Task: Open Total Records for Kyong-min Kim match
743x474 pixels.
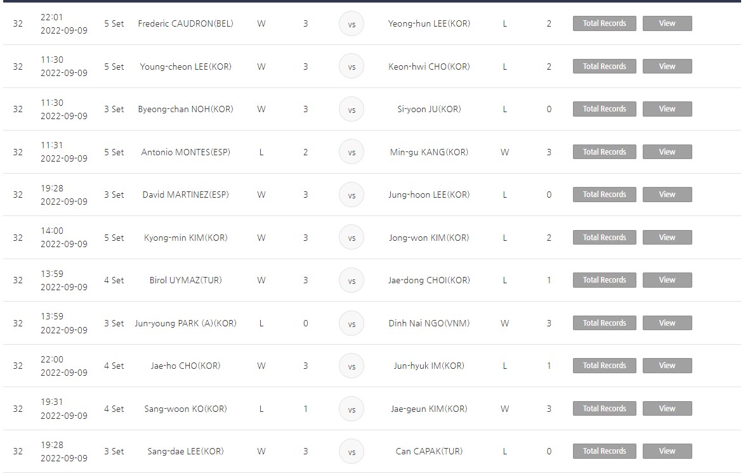Action: pyautogui.click(x=604, y=238)
